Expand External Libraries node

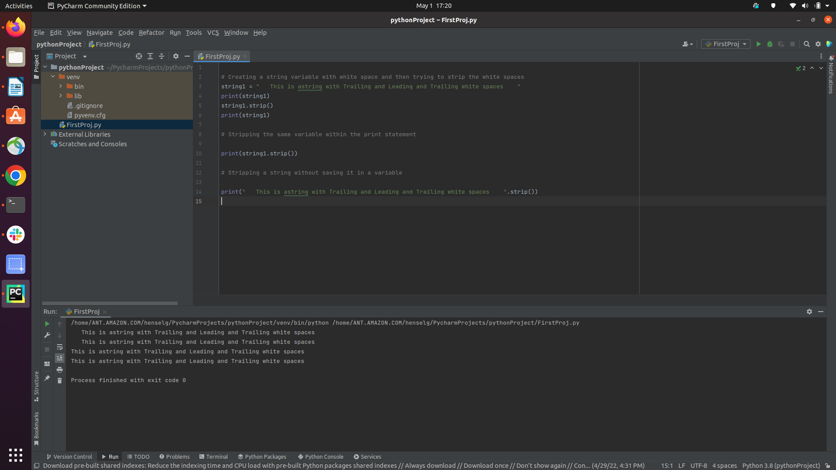point(45,134)
